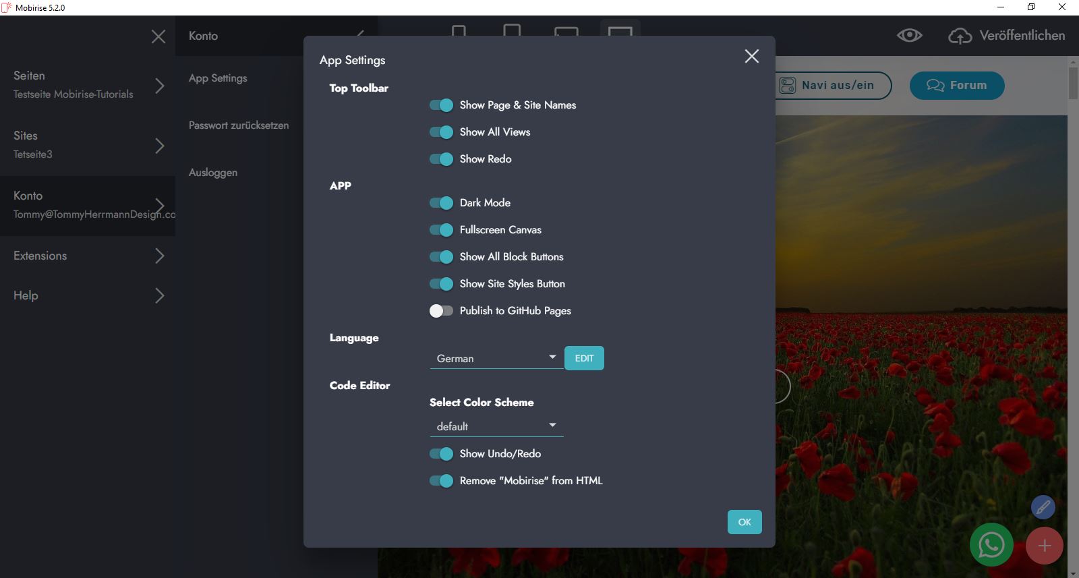Close the App Settings dialog with X
Screen dimensions: 1079x578
[x=751, y=57]
